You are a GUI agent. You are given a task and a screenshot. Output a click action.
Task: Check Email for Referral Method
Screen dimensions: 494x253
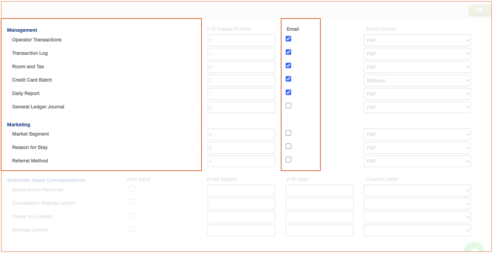point(288,160)
